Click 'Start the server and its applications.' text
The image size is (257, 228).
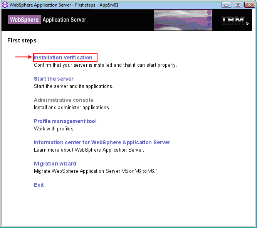[74, 86]
